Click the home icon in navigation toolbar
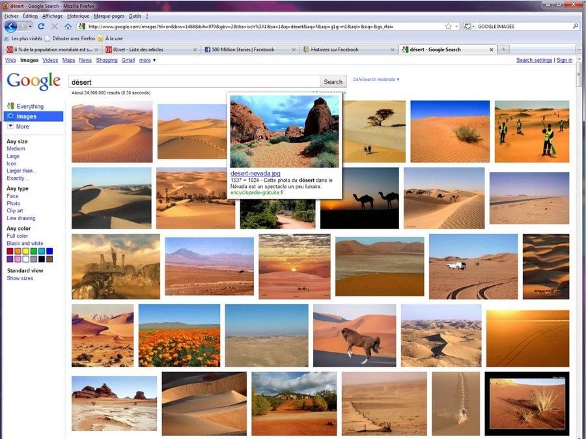The width and height of the screenshot is (586, 439). pos(68,27)
